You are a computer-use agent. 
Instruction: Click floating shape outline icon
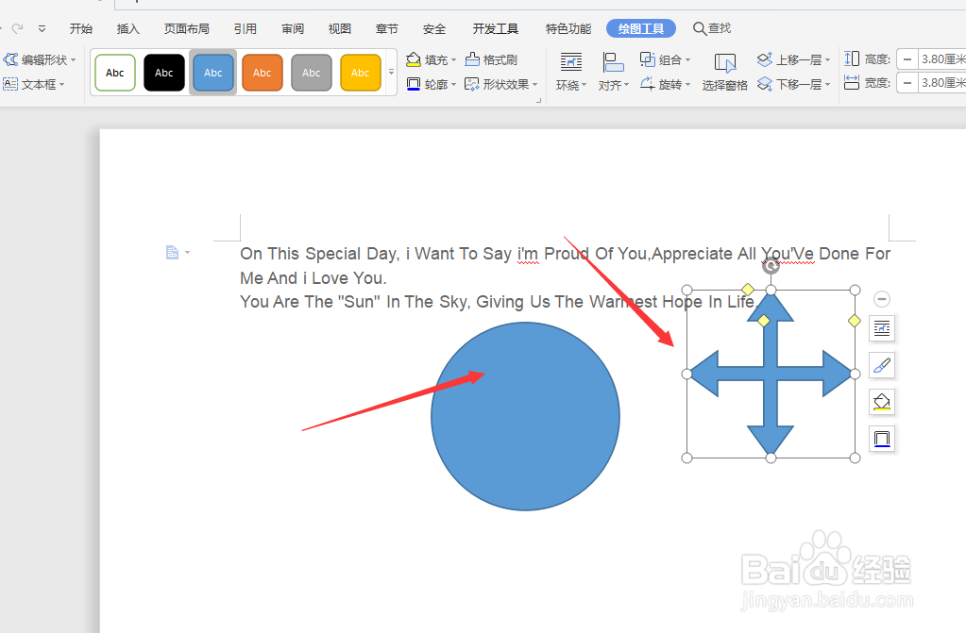pyautogui.click(x=882, y=439)
